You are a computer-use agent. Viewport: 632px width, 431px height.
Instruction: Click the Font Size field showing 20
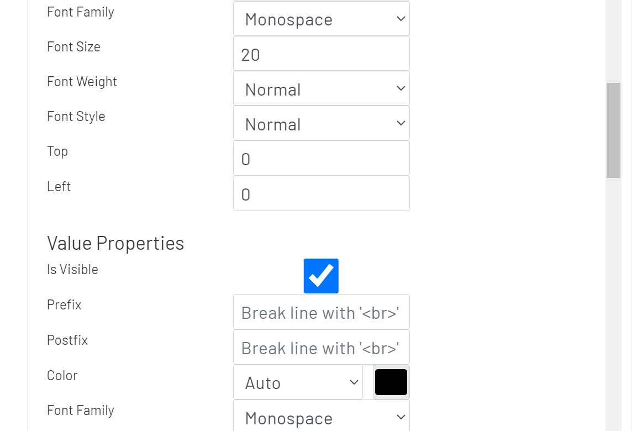321,54
